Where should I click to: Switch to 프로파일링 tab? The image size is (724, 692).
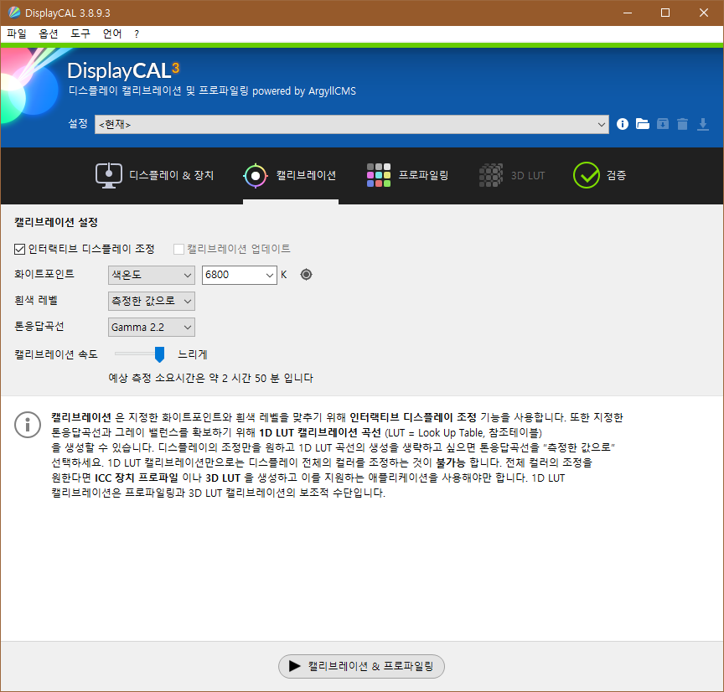click(x=408, y=175)
